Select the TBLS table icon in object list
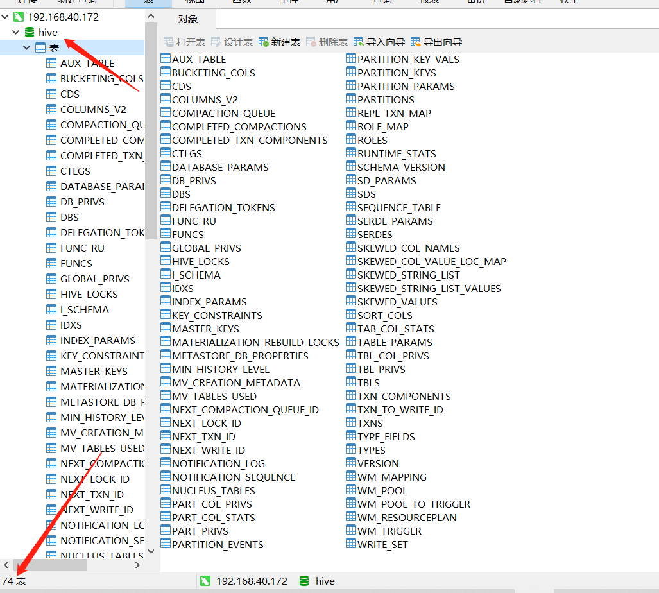 coord(351,382)
